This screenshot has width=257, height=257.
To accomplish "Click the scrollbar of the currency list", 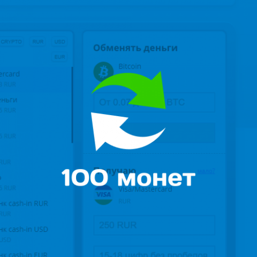I will tap(72, 105).
